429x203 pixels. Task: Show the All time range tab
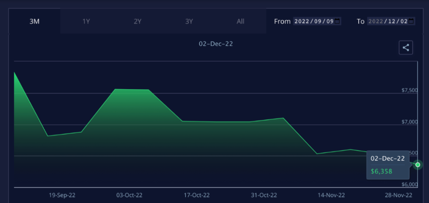tap(240, 21)
